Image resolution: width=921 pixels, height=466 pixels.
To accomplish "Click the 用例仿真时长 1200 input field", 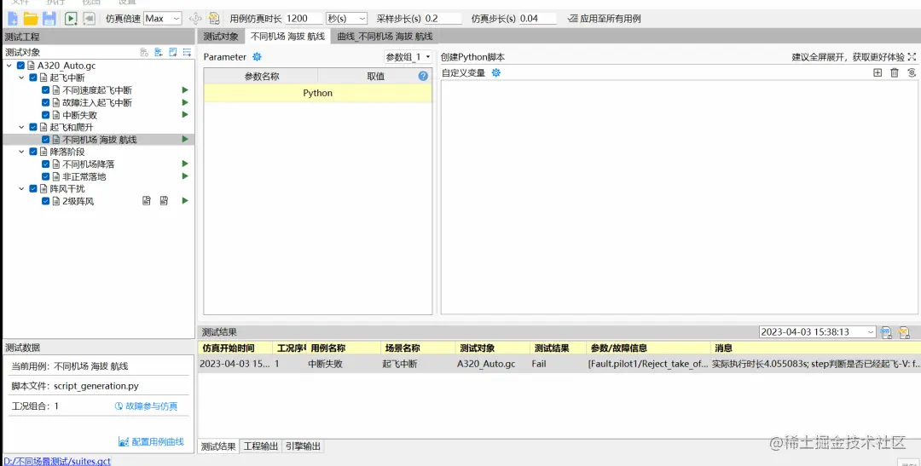I will pos(304,19).
